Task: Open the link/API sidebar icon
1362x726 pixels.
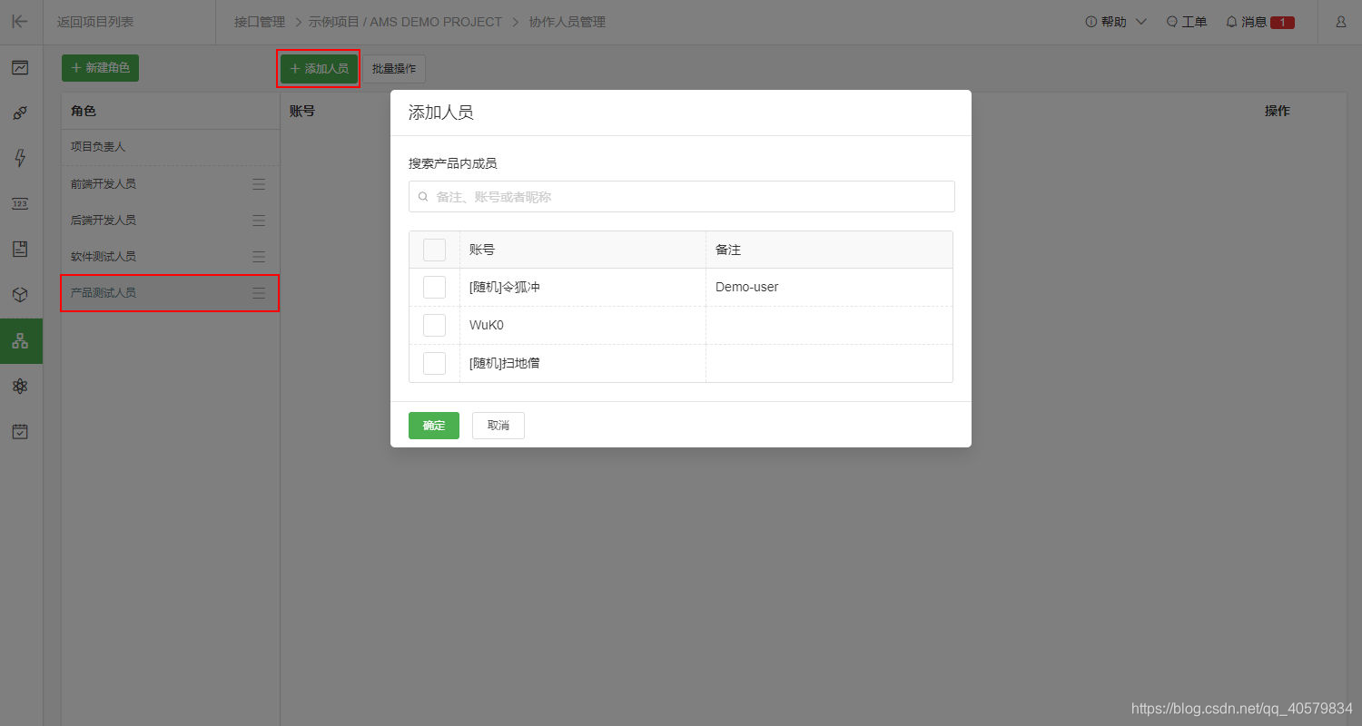Action: pos(20,113)
